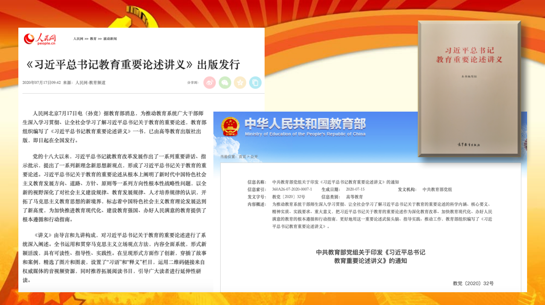Select the 高等教育 category value
545x305 pixels.
point(354,197)
